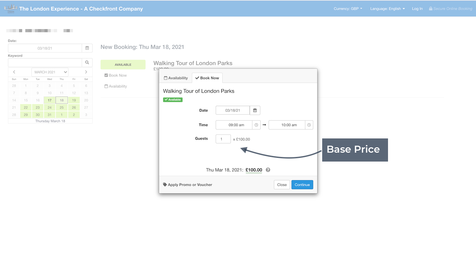Select March 17 in the calendar
476x261 pixels.
(50, 100)
